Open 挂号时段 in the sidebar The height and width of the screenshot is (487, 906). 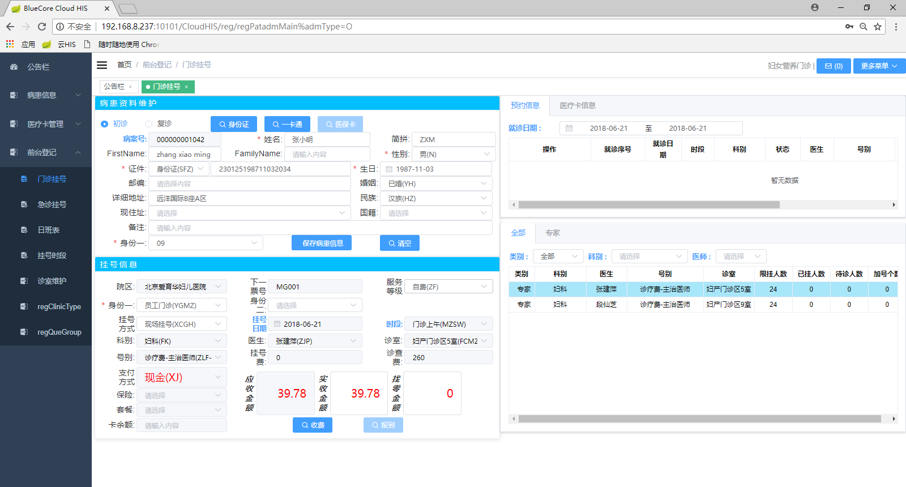click(x=46, y=255)
